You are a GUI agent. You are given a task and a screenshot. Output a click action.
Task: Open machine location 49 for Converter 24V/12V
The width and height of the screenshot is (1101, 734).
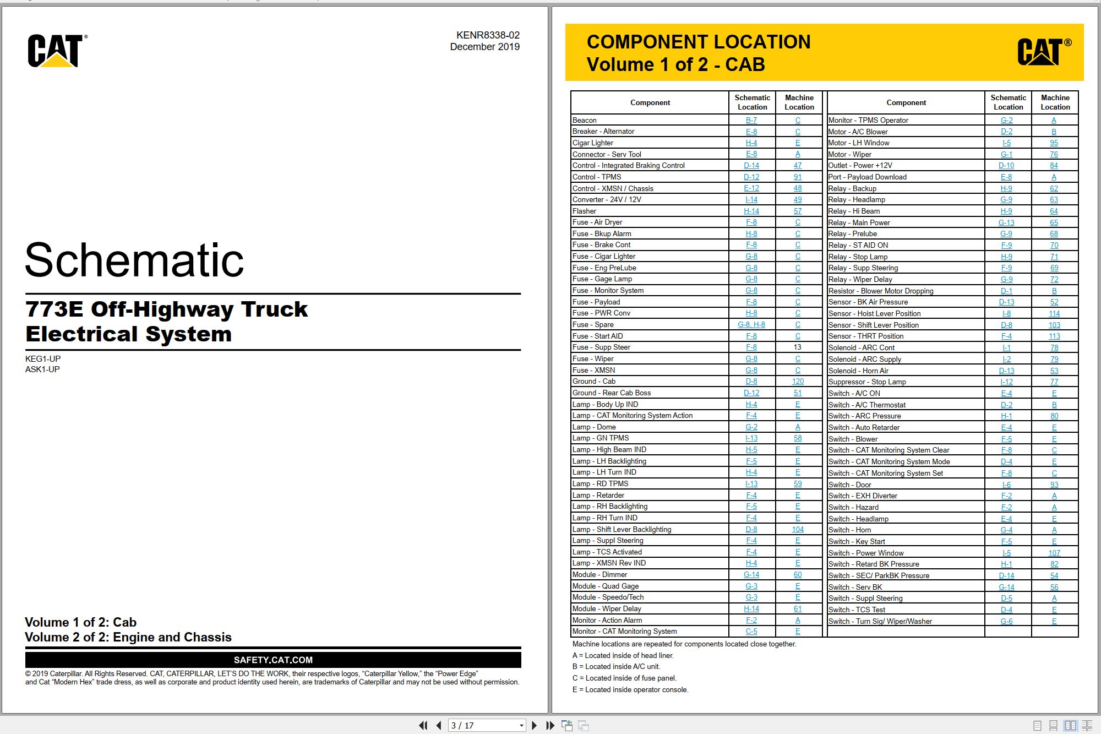click(798, 199)
